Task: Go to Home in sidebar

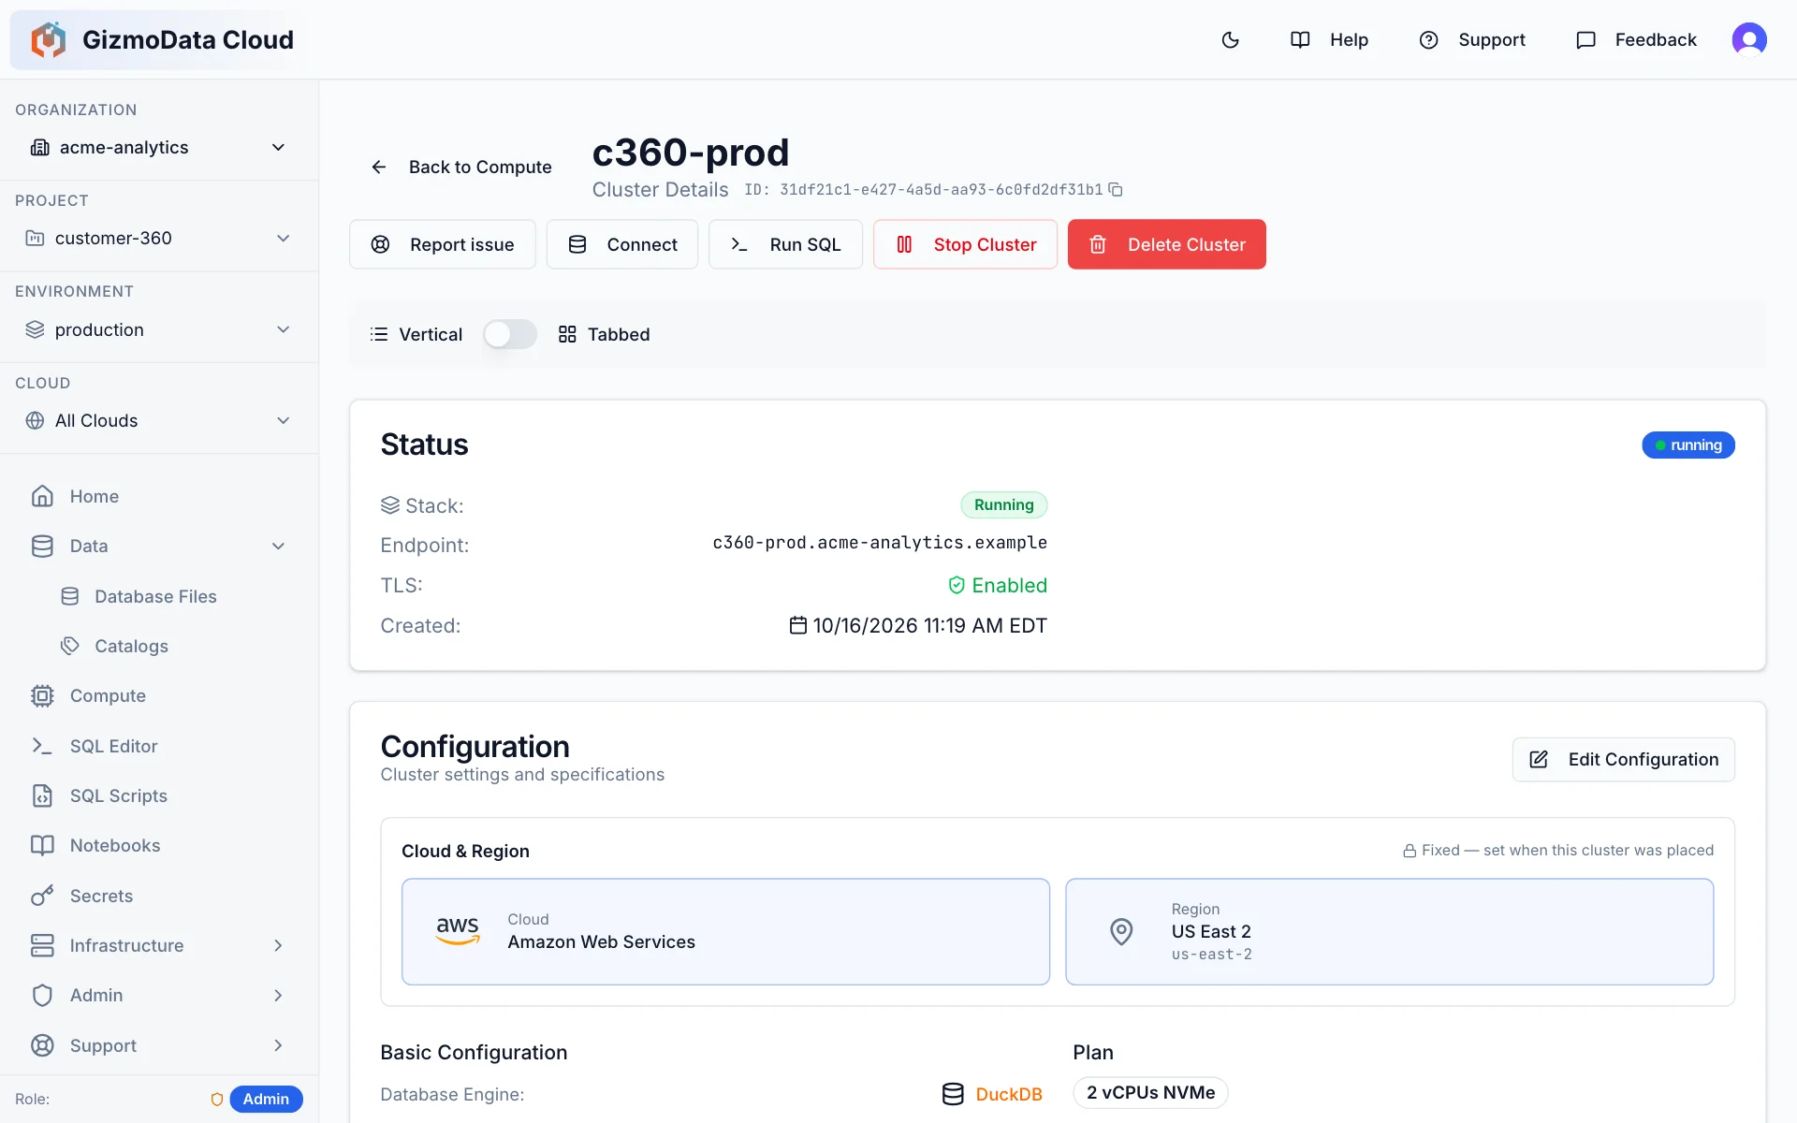Action: click(159, 496)
